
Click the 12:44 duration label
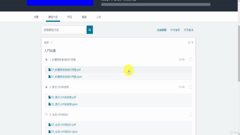181,87
